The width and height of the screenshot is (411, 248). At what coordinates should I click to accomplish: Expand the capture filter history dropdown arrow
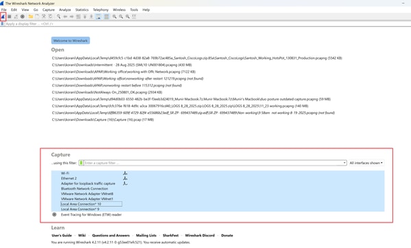344,163
